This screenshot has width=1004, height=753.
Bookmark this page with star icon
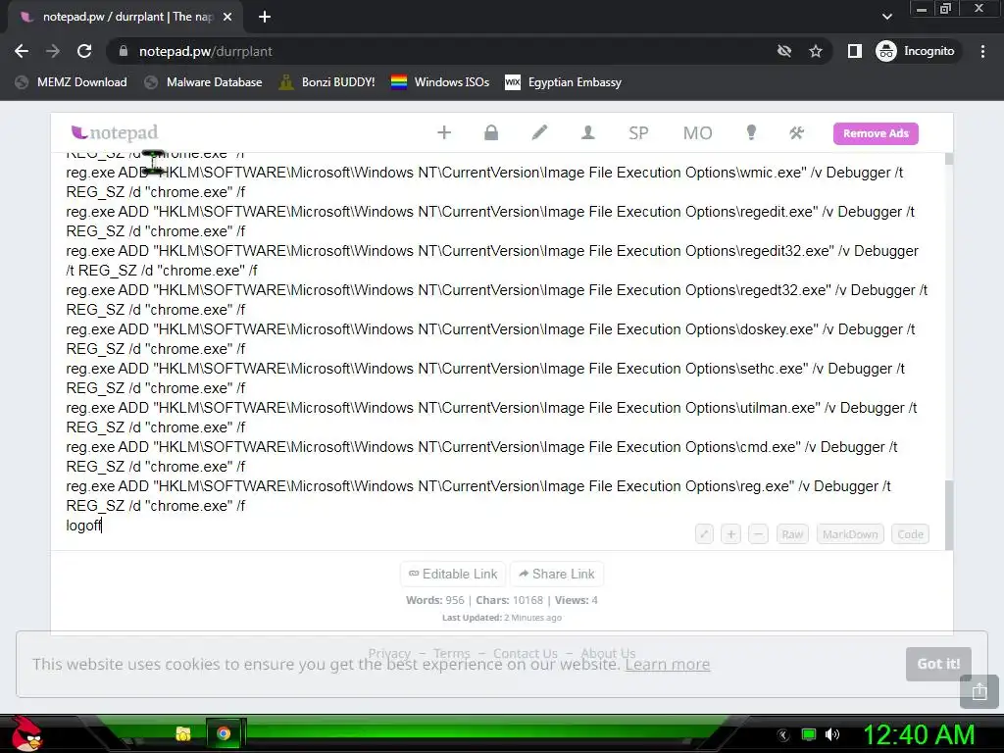[x=815, y=51]
